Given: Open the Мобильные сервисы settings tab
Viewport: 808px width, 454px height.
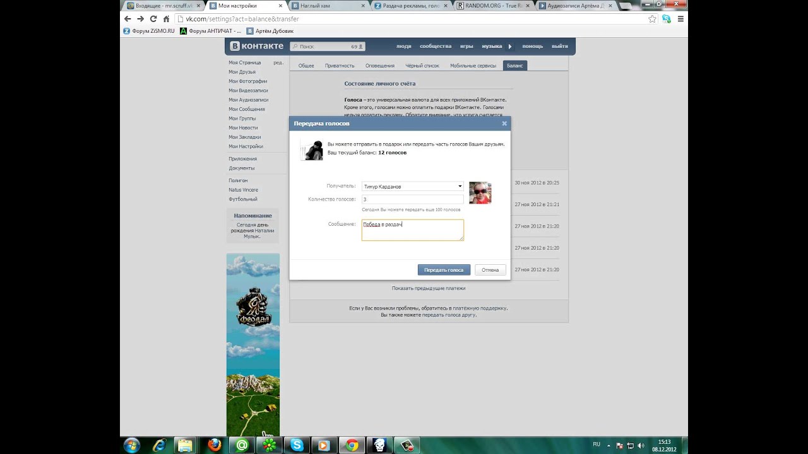Looking at the screenshot, I should click(473, 66).
